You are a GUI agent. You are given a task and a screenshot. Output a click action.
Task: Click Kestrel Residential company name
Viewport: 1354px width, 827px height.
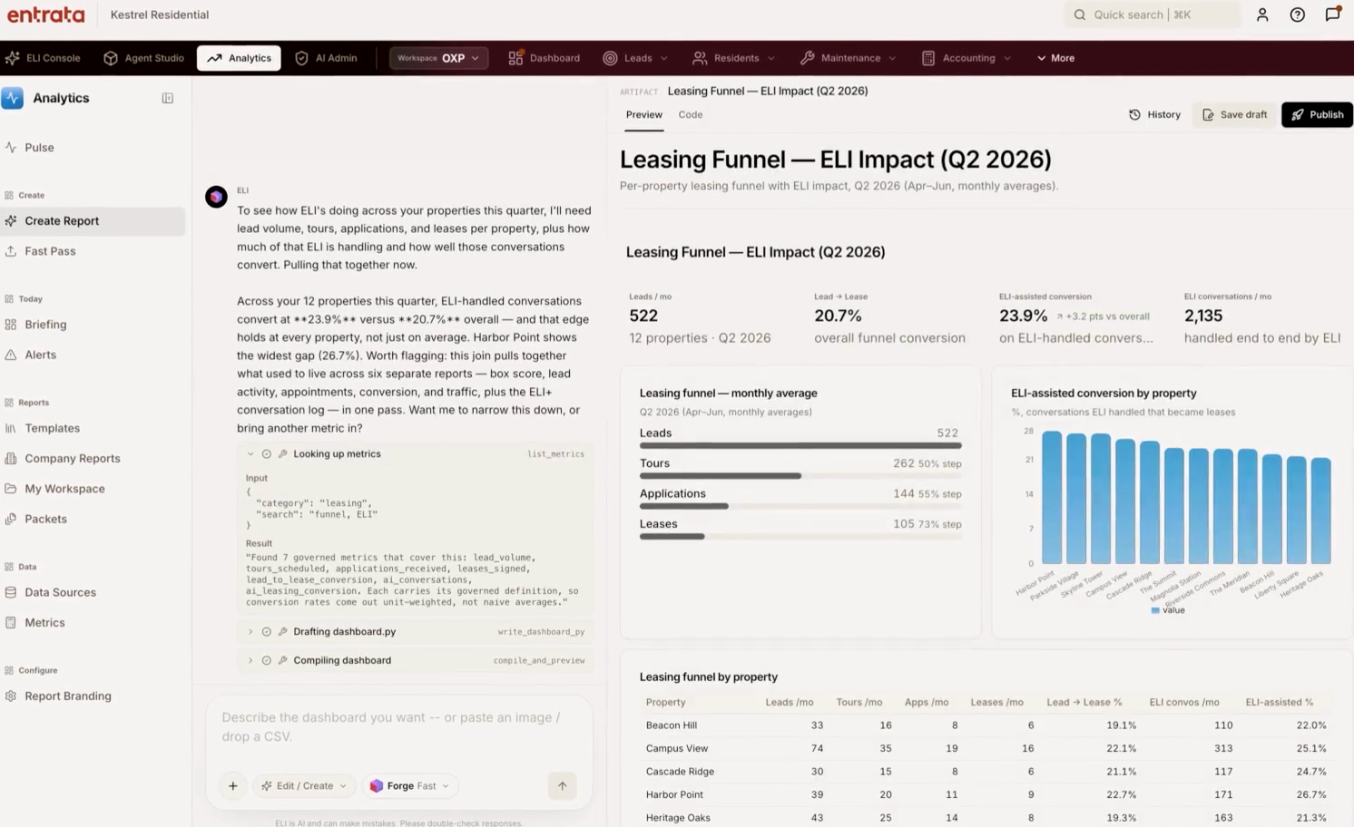pyautogui.click(x=160, y=15)
